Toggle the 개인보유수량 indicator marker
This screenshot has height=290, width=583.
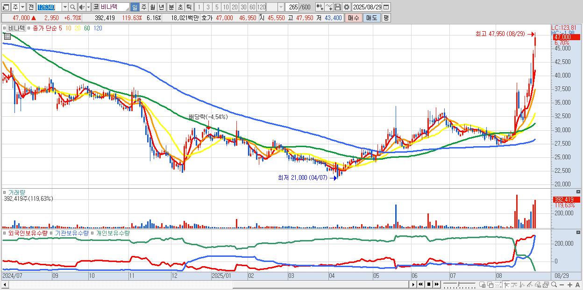(92, 233)
